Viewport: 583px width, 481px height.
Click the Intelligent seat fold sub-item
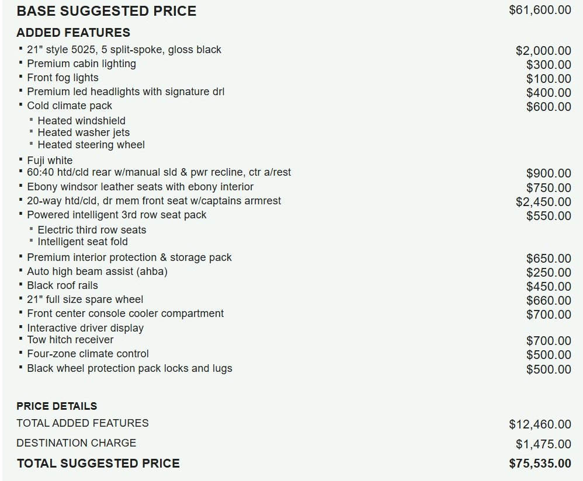coord(82,242)
